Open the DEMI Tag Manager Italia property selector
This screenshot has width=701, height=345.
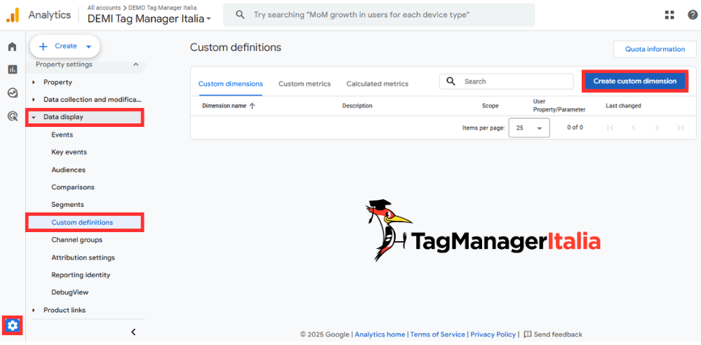pyautogui.click(x=149, y=19)
